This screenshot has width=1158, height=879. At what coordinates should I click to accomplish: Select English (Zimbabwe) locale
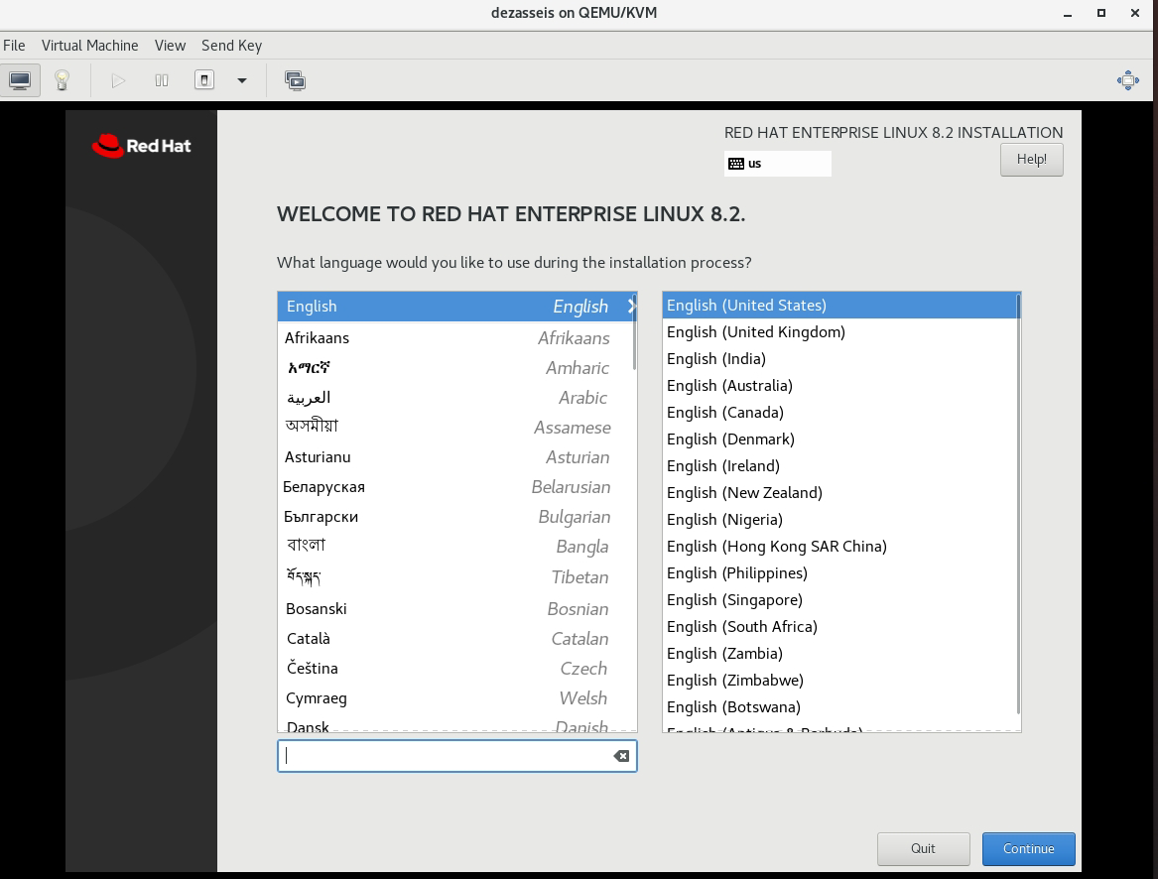click(839, 681)
